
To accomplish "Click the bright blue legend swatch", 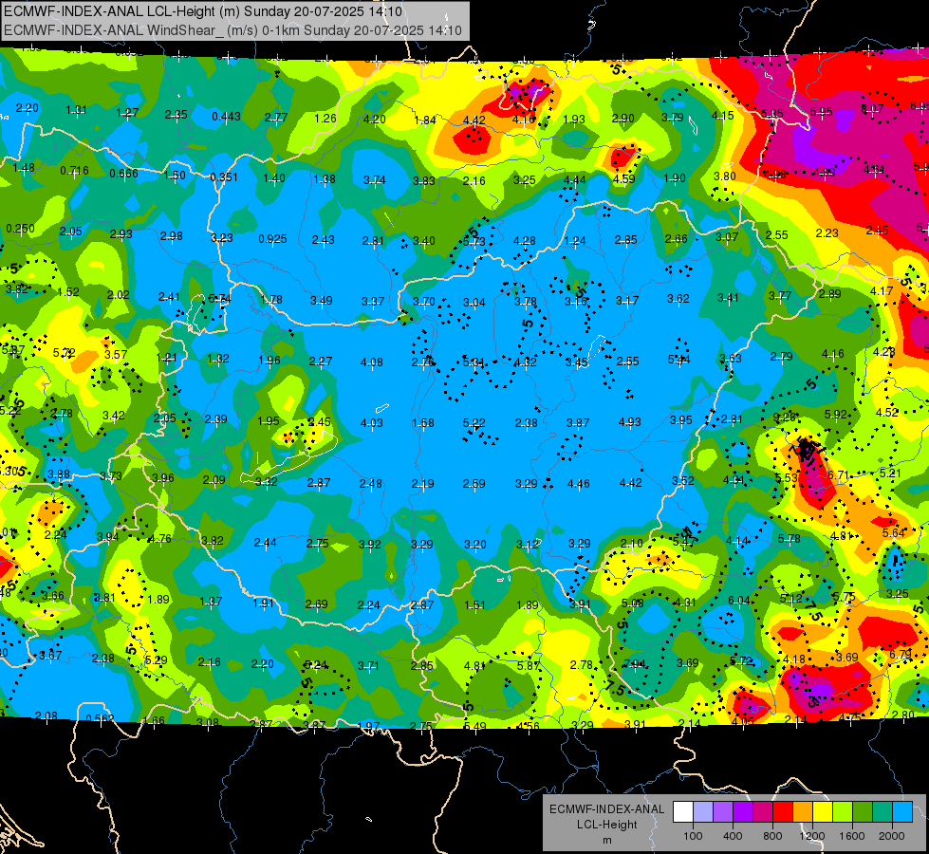I will pos(902,812).
